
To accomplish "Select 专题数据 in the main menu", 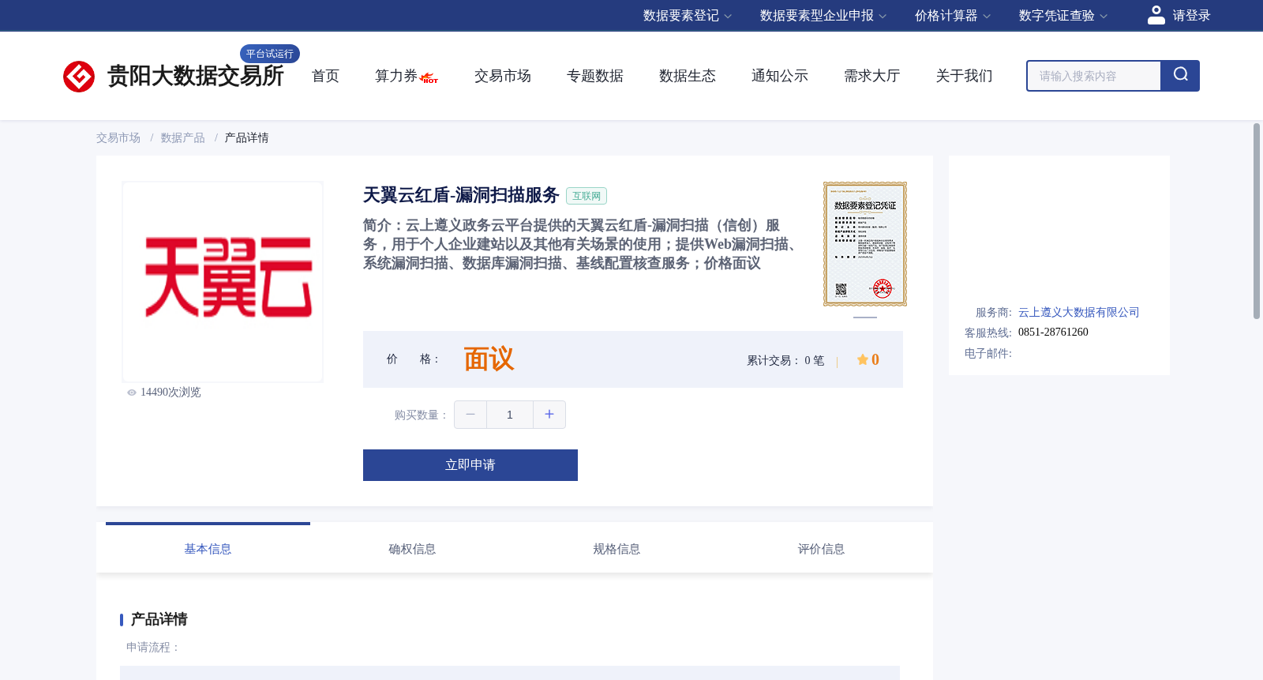I will tap(595, 76).
